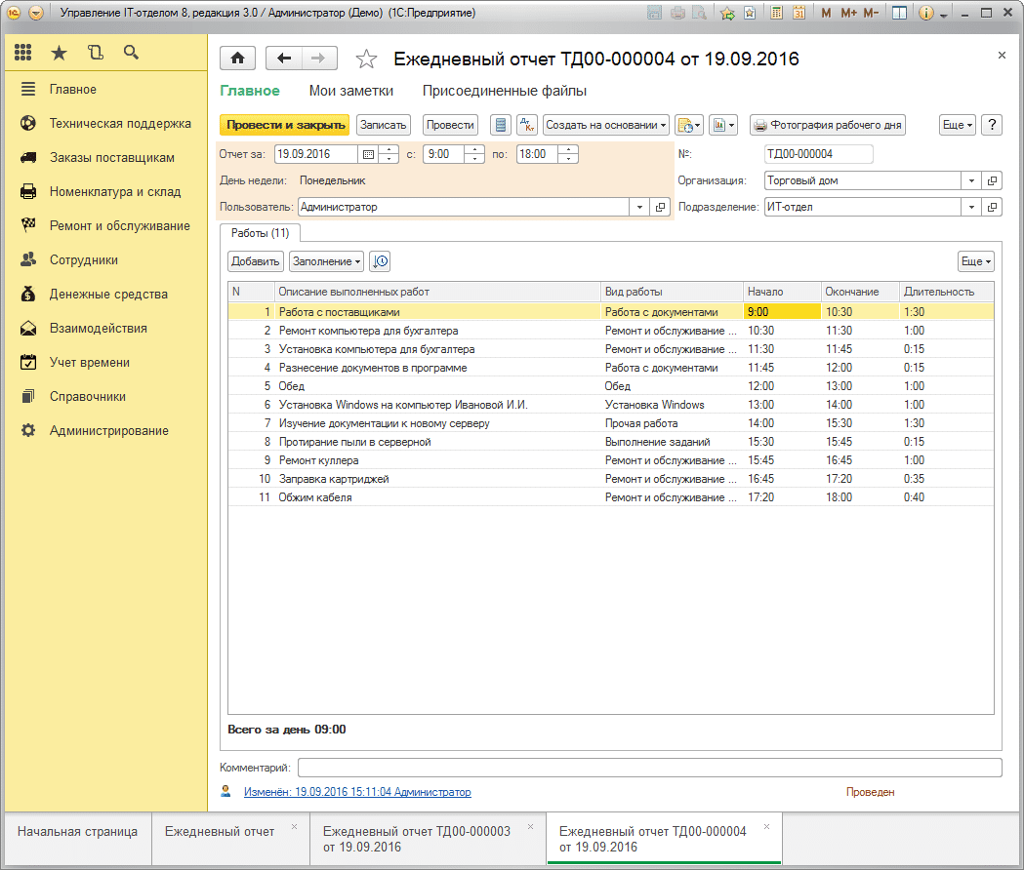
Task: Open Техническая поддержка section in sidebar
Action: click(x=120, y=124)
